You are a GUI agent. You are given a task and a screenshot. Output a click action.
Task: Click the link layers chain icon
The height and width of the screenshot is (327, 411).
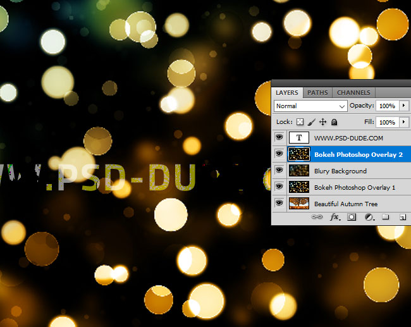pos(317,217)
